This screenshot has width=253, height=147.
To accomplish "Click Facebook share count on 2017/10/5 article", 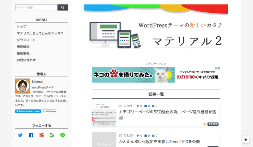I will [147, 106].
